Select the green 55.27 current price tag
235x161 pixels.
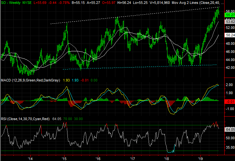tap(230, 15)
